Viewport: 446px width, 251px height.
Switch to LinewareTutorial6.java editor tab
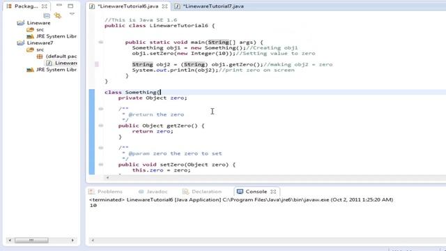click(128, 6)
